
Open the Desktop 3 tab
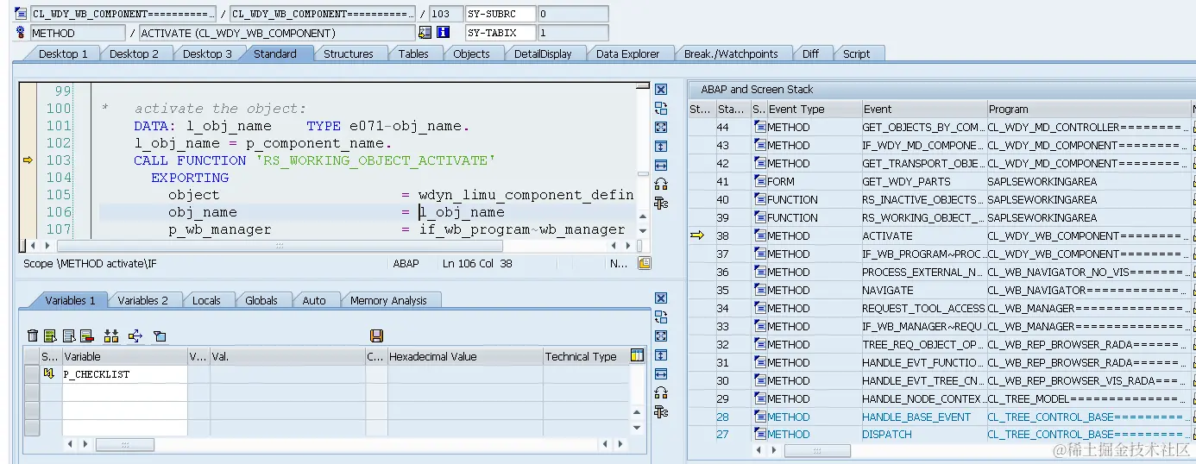coord(205,53)
